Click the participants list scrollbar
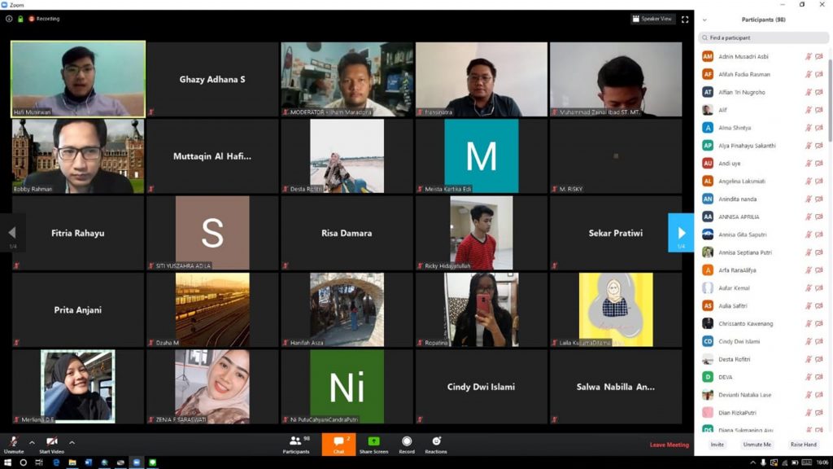Screen dimensions: 833x469 [830, 98]
